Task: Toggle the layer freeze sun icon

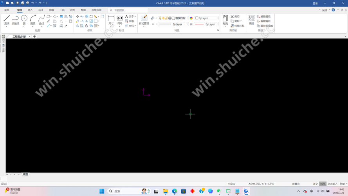Action: (163, 18)
